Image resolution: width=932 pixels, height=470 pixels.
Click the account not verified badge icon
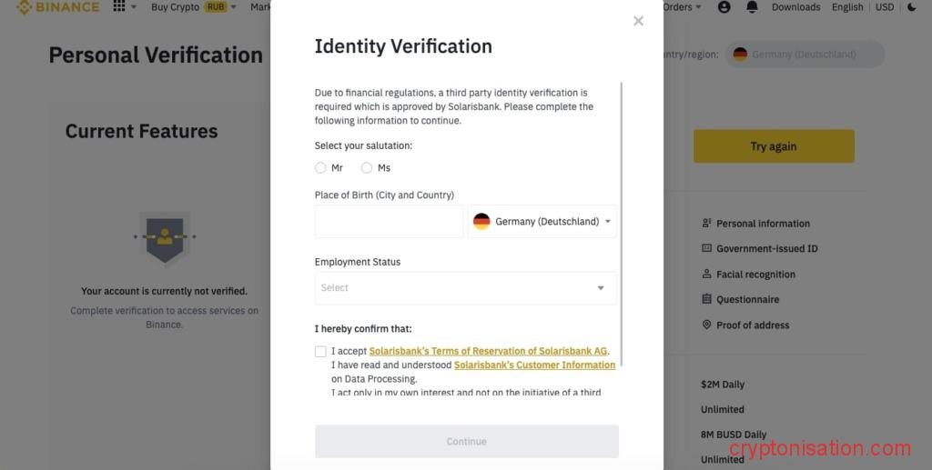coord(165,236)
